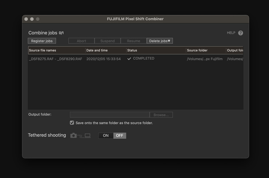The height and width of the screenshot is (178, 269).
Task: Minimize the Pixel Shift Combiner window
Action: pyautogui.click(x=32, y=19)
